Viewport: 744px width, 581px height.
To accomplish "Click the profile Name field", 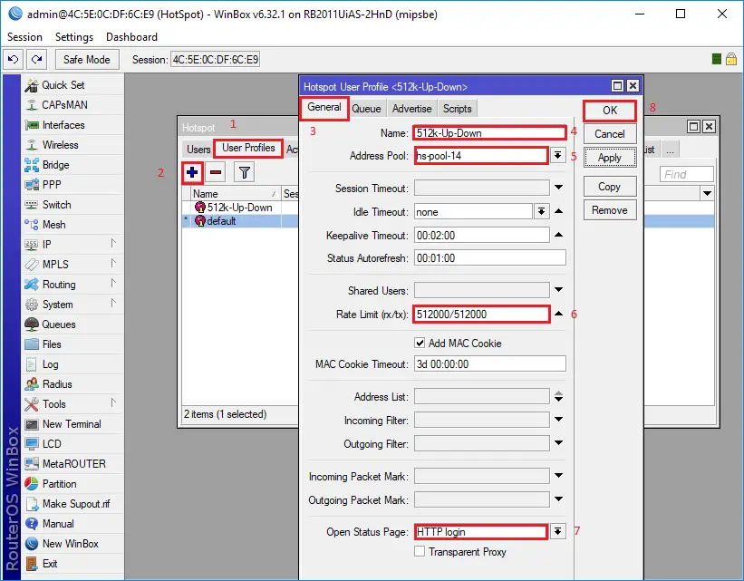I will [490, 133].
